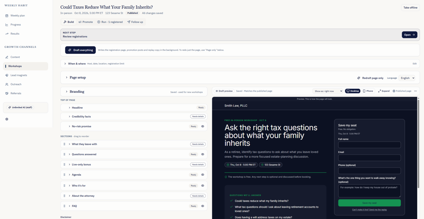The image size is (424, 219).
Task: Open the settings gear in the sidebar
Action: pyautogui.click(x=7, y=119)
